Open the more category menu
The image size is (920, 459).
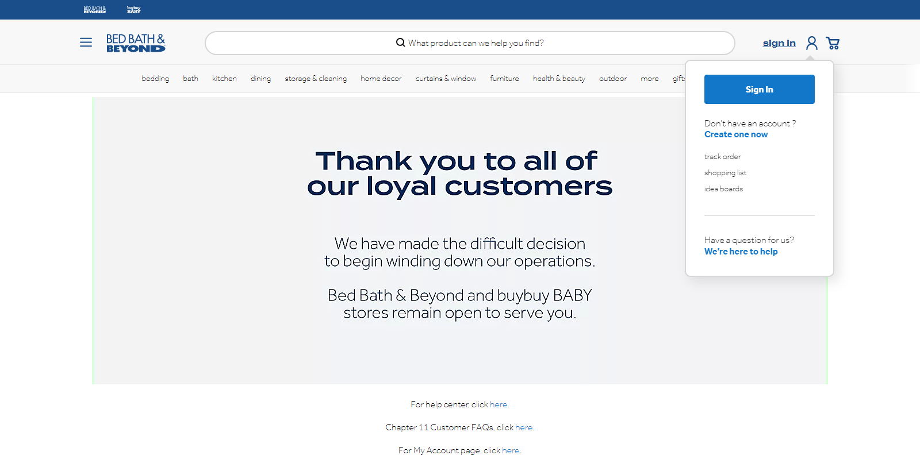(650, 79)
